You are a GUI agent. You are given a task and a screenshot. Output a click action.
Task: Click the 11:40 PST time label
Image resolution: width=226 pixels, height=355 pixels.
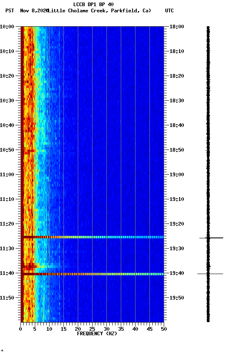[7, 274]
